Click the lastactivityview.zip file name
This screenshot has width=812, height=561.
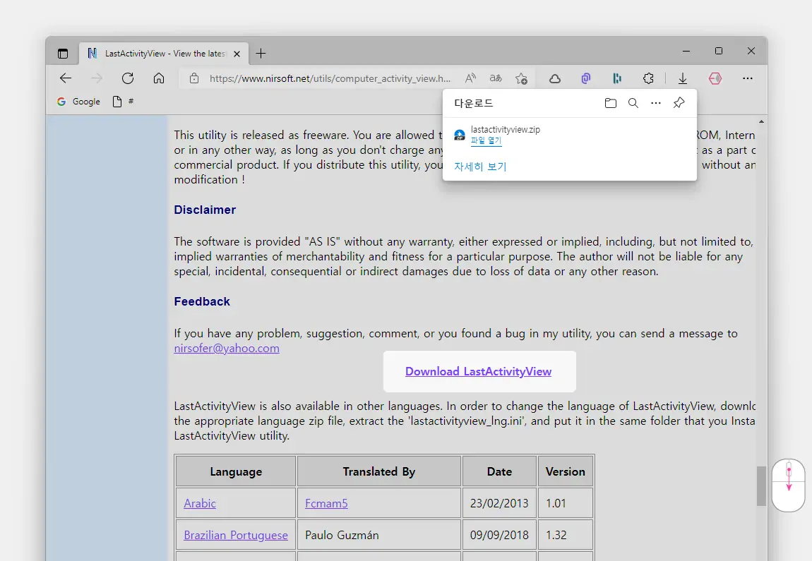(x=506, y=129)
